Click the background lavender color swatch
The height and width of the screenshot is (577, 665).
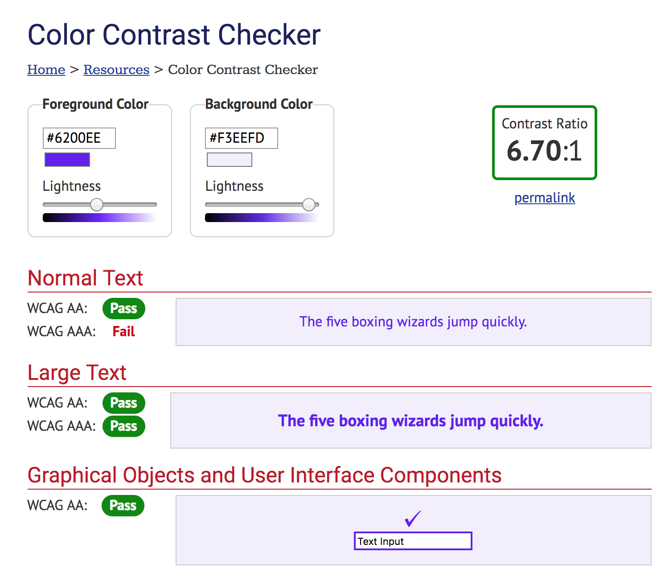click(x=229, y=159)
